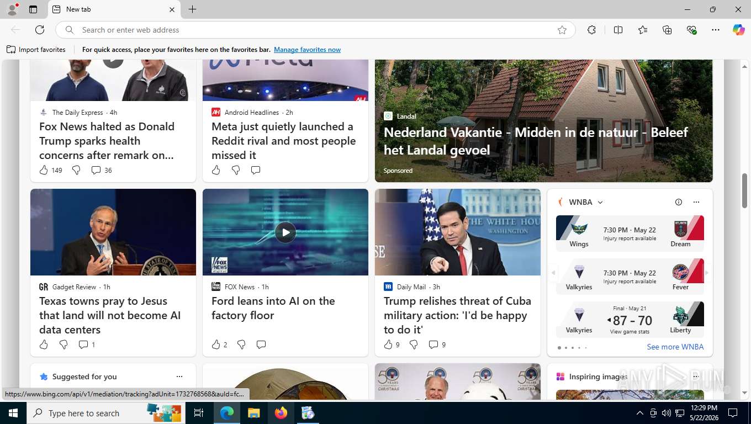Open Manage favorites now link
Viewport: 751px width, 424px height.
tap(307, 50)
